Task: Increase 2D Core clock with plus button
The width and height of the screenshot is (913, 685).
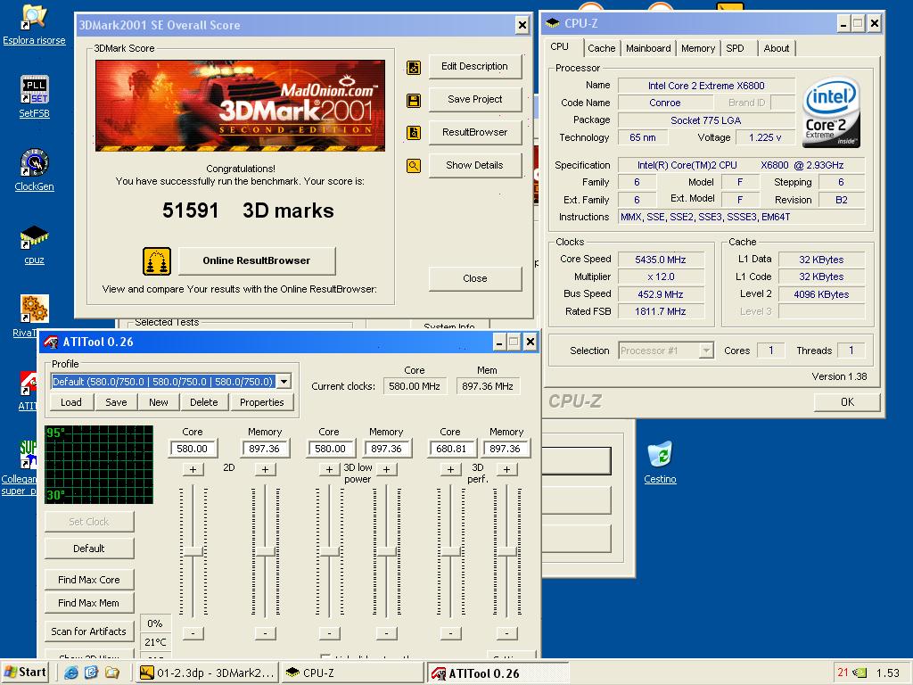Action: [x=193, y=469]
